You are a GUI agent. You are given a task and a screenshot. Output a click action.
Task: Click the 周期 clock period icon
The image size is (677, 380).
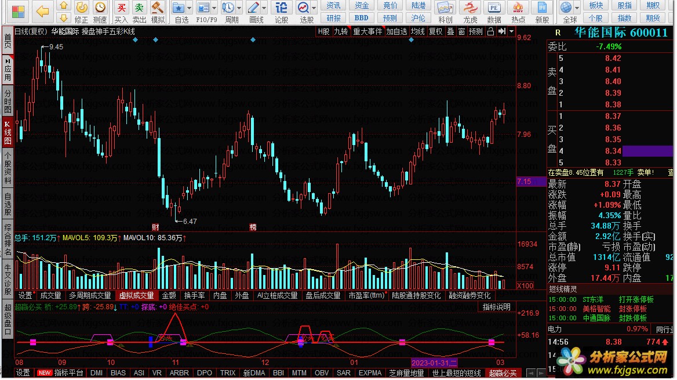[228, 8]
